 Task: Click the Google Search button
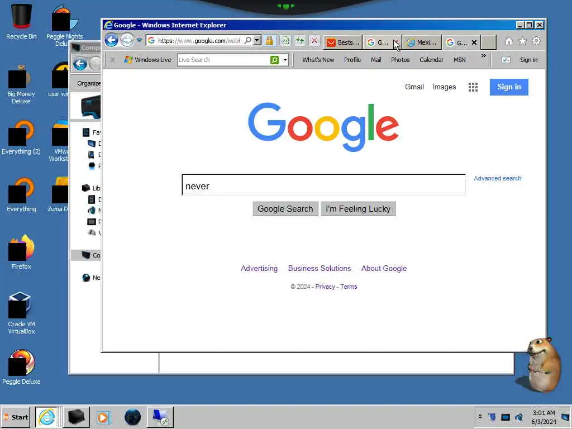tap(285, 209)
